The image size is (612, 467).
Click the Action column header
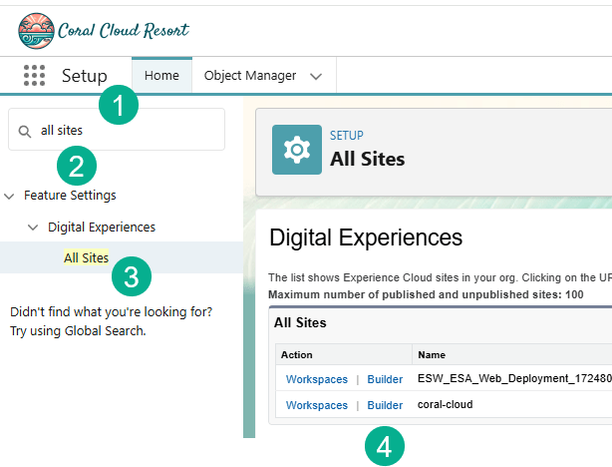click(x=297, y=354)
